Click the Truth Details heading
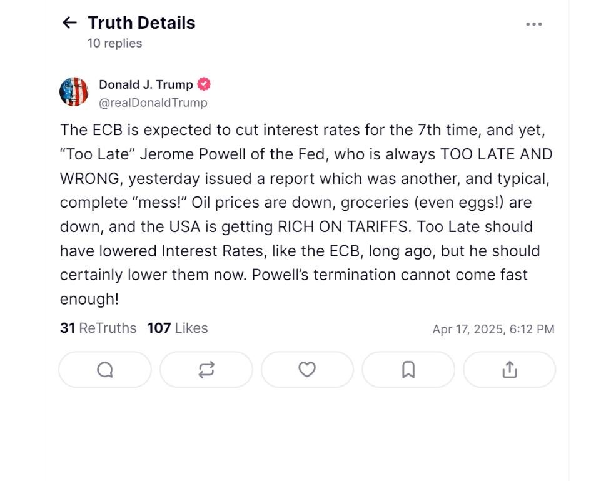Screen dimensions: 591x481 click(141, 23)
